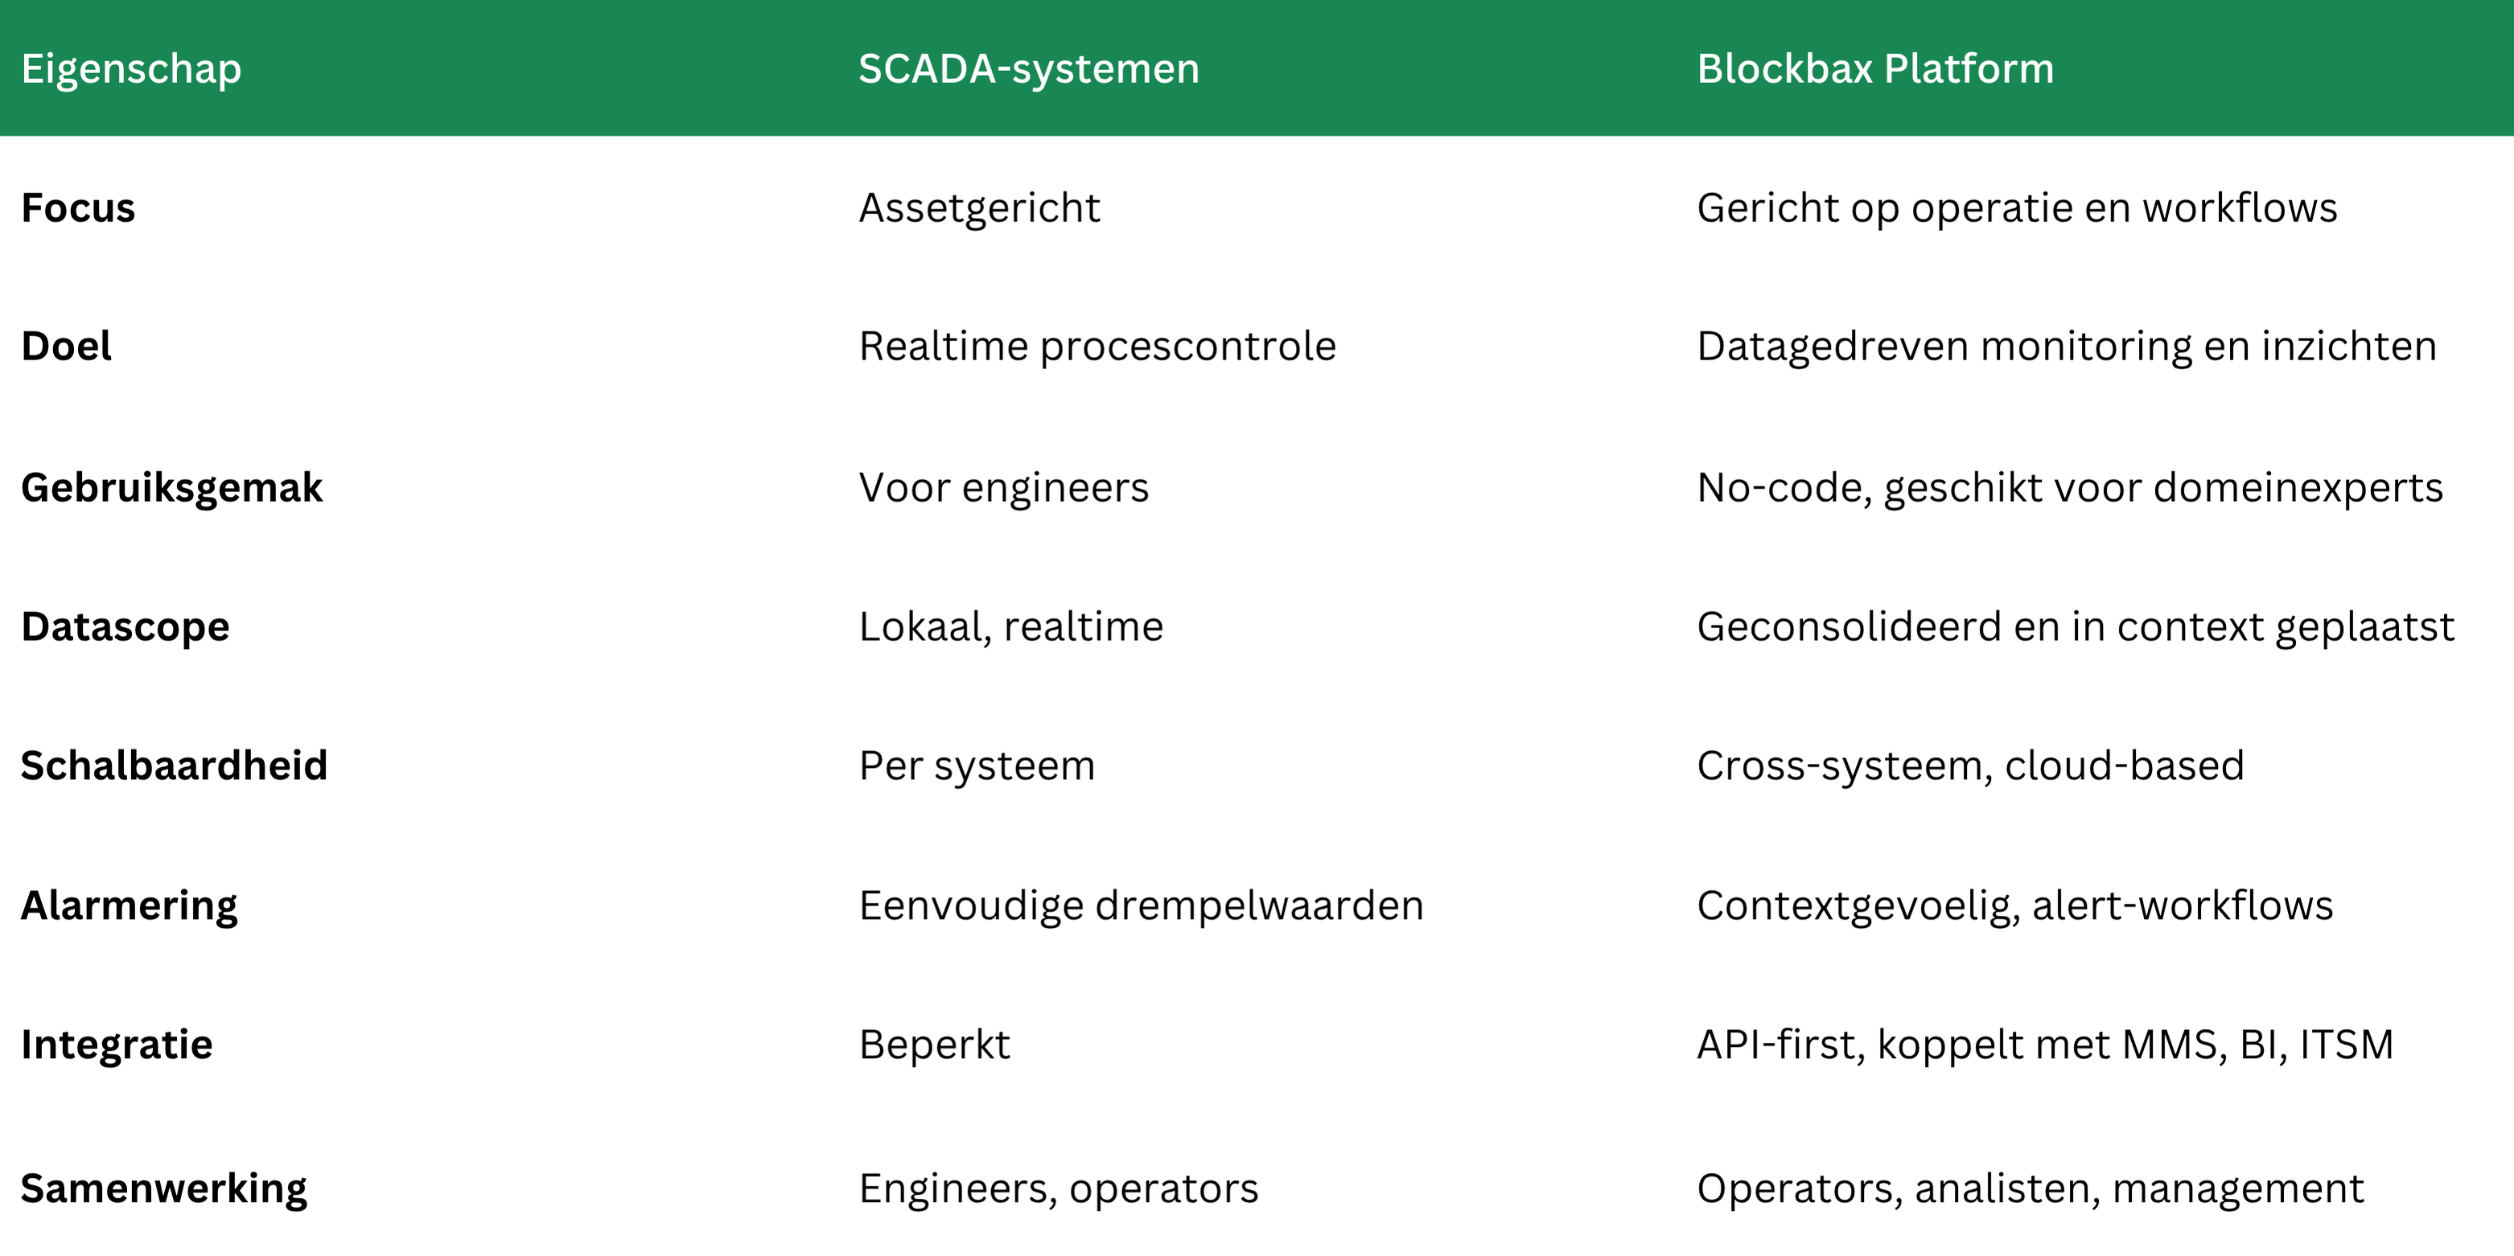Click the Blockbax Platform column header
2514x1256 pixels.
tap(1874, 69)
